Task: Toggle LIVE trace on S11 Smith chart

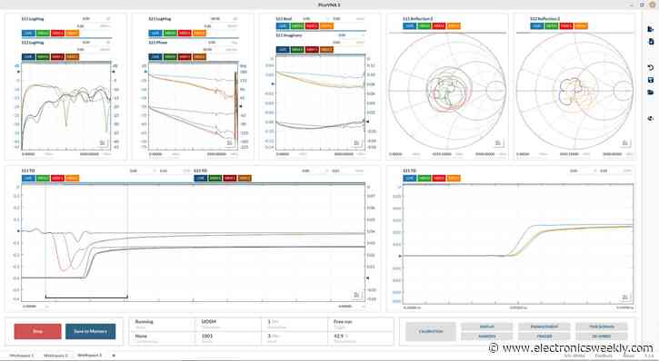Action: (x=409, y=26)
